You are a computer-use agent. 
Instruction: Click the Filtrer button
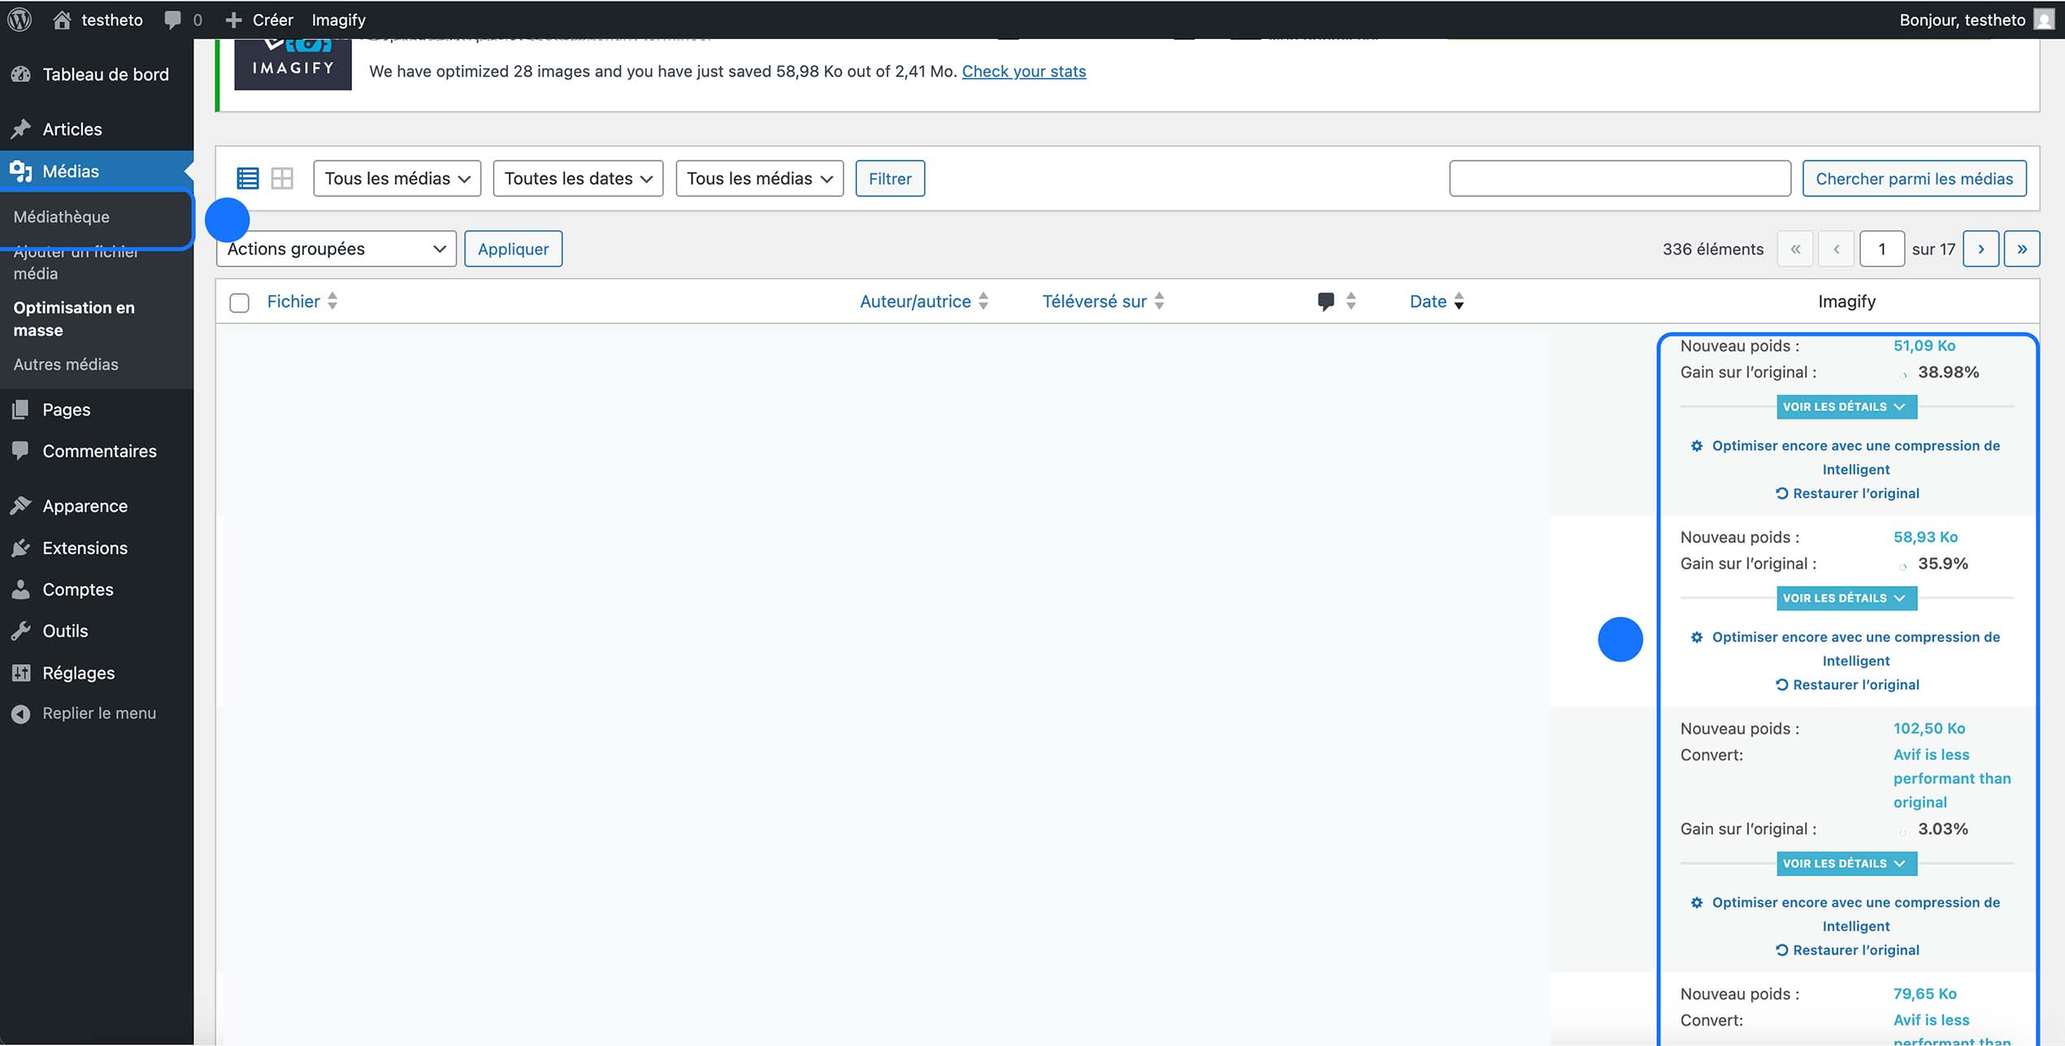pyautogui.click(x=889, y=178)
